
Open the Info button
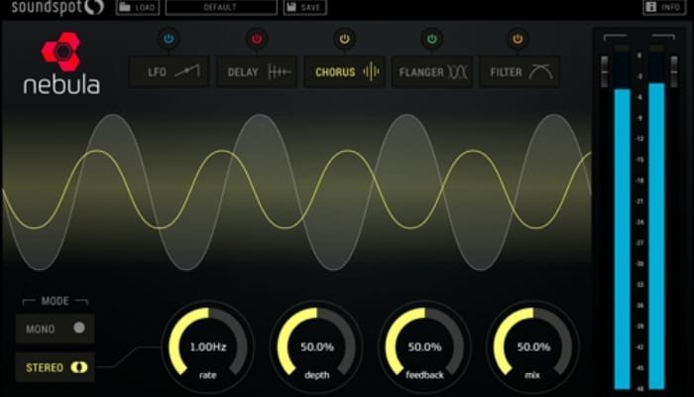tap(664, 7)
